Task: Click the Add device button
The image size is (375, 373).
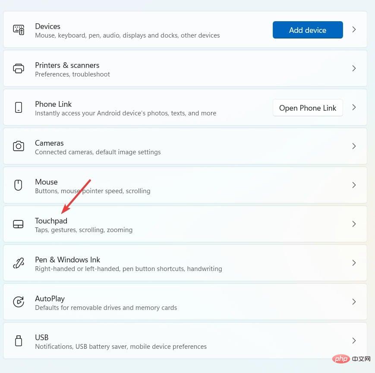Action: [308, 30]
